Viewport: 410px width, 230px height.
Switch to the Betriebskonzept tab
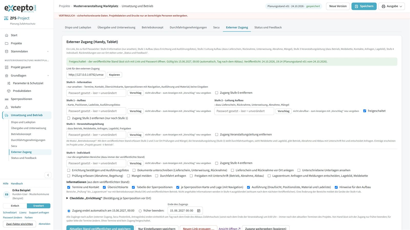tap(152, 27)
